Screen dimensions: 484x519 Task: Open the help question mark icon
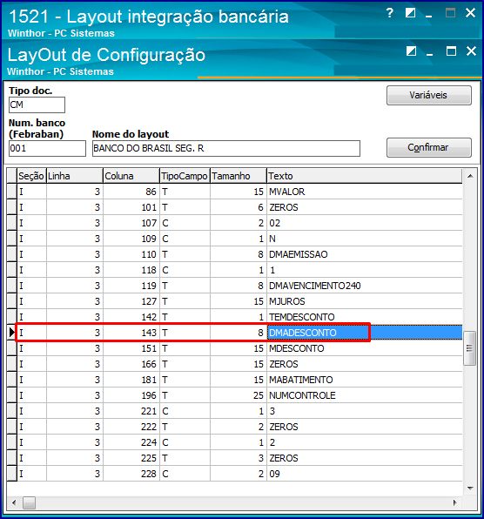390,13
